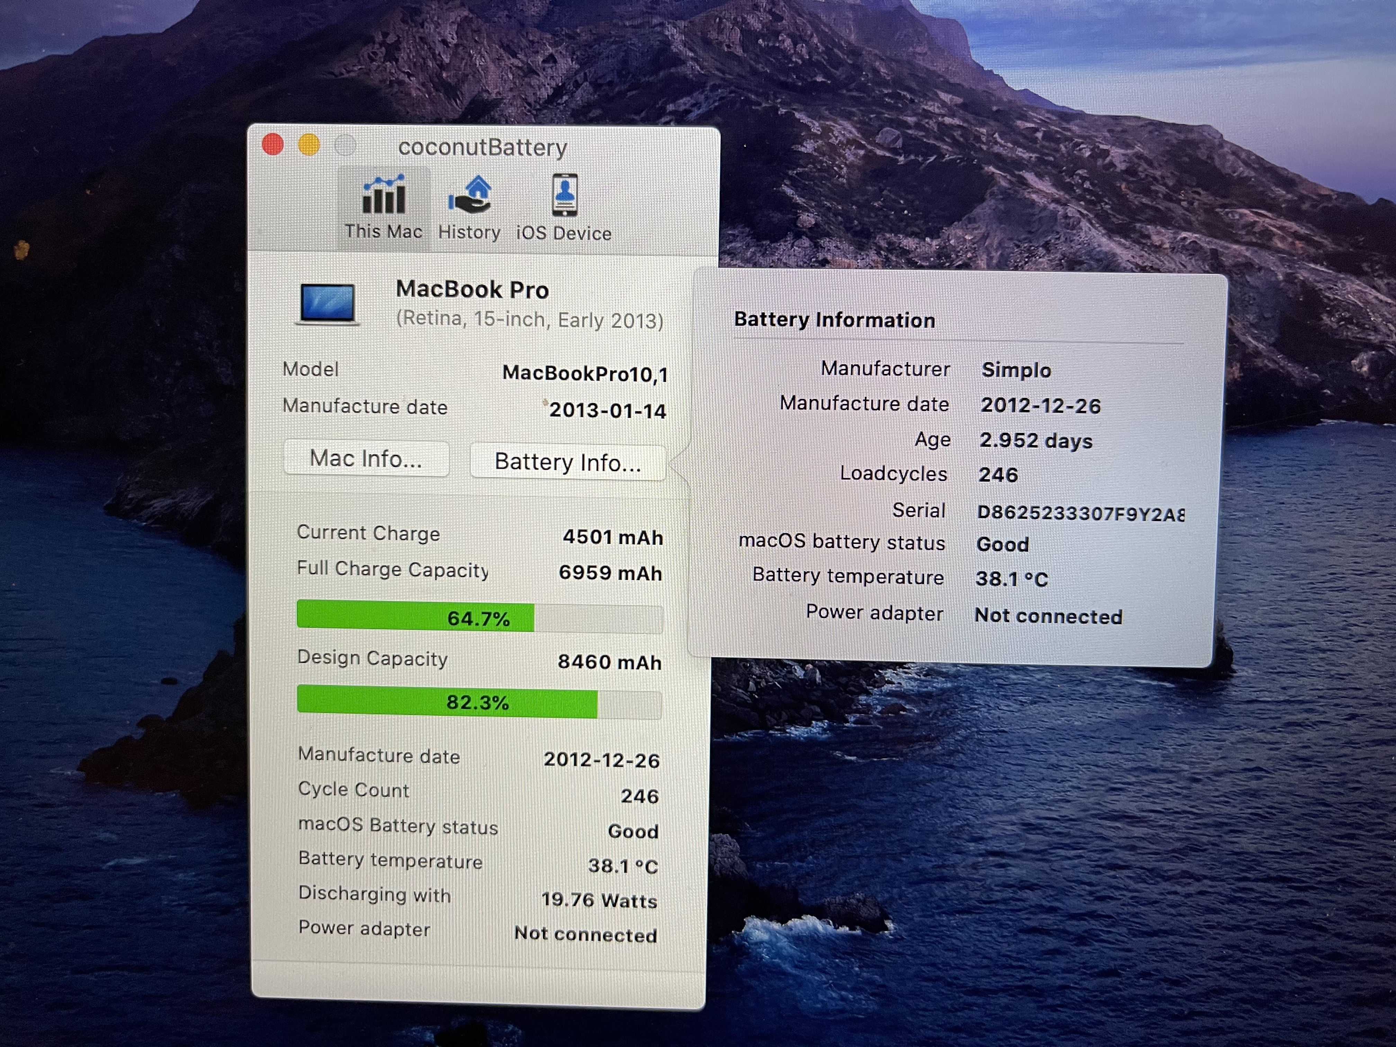Select the 'MacBook Pro' heading text

pos(473,289)
